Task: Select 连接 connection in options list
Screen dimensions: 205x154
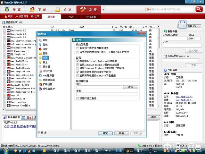Action: coord(44,49)
